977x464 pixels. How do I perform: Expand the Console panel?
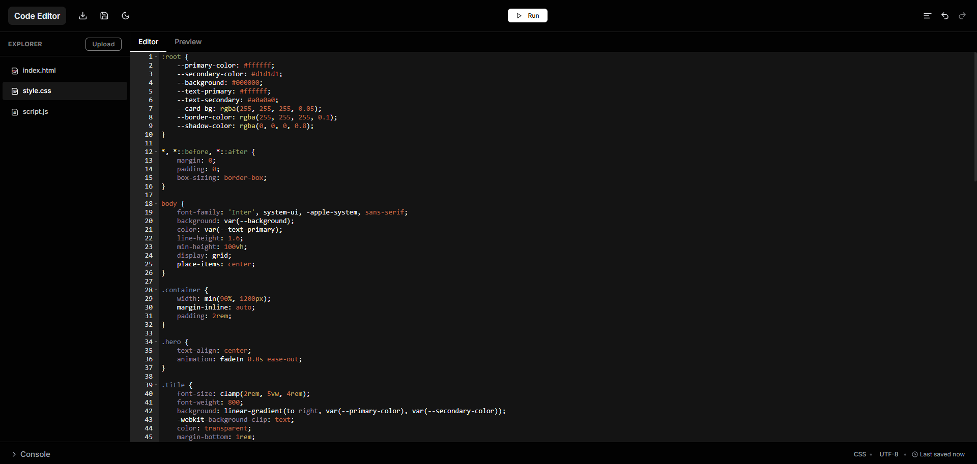coord(31,454)
